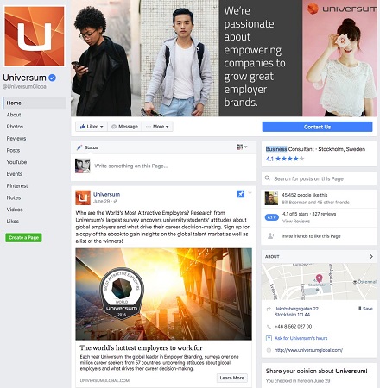Click the directions arrow icon by address

click(269, 309)
